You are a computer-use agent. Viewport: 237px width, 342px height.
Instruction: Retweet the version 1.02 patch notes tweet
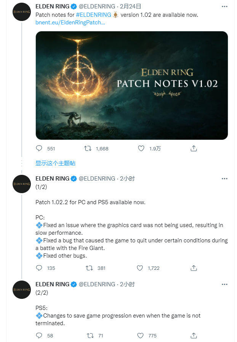pyautogui.click(x=88, y=148)
